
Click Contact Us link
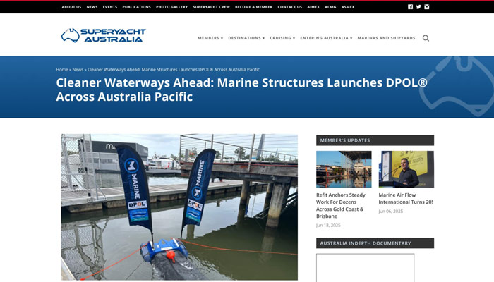click(x=290, y=7)
